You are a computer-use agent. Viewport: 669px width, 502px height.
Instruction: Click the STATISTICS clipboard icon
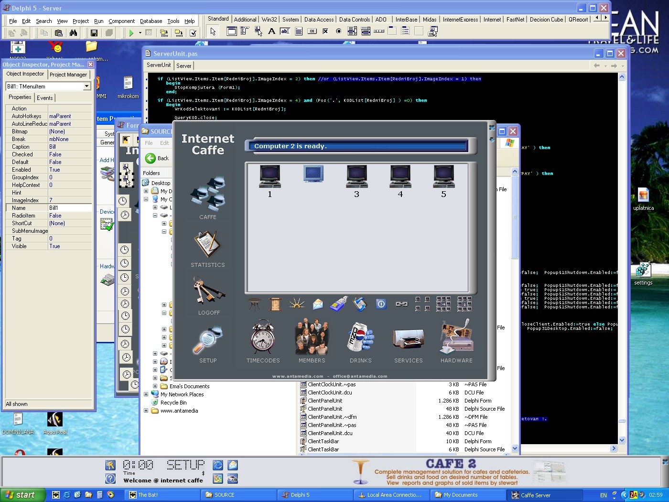click(x=207, y=245)
